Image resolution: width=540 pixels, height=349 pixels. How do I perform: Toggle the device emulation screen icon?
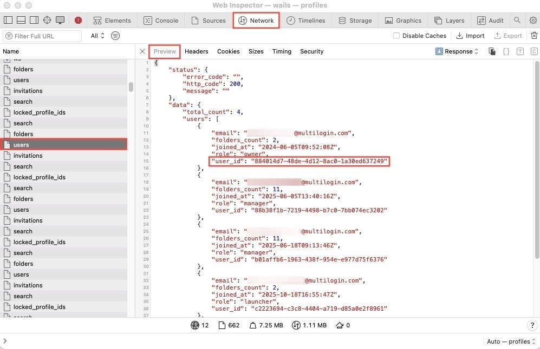[60, 19]
